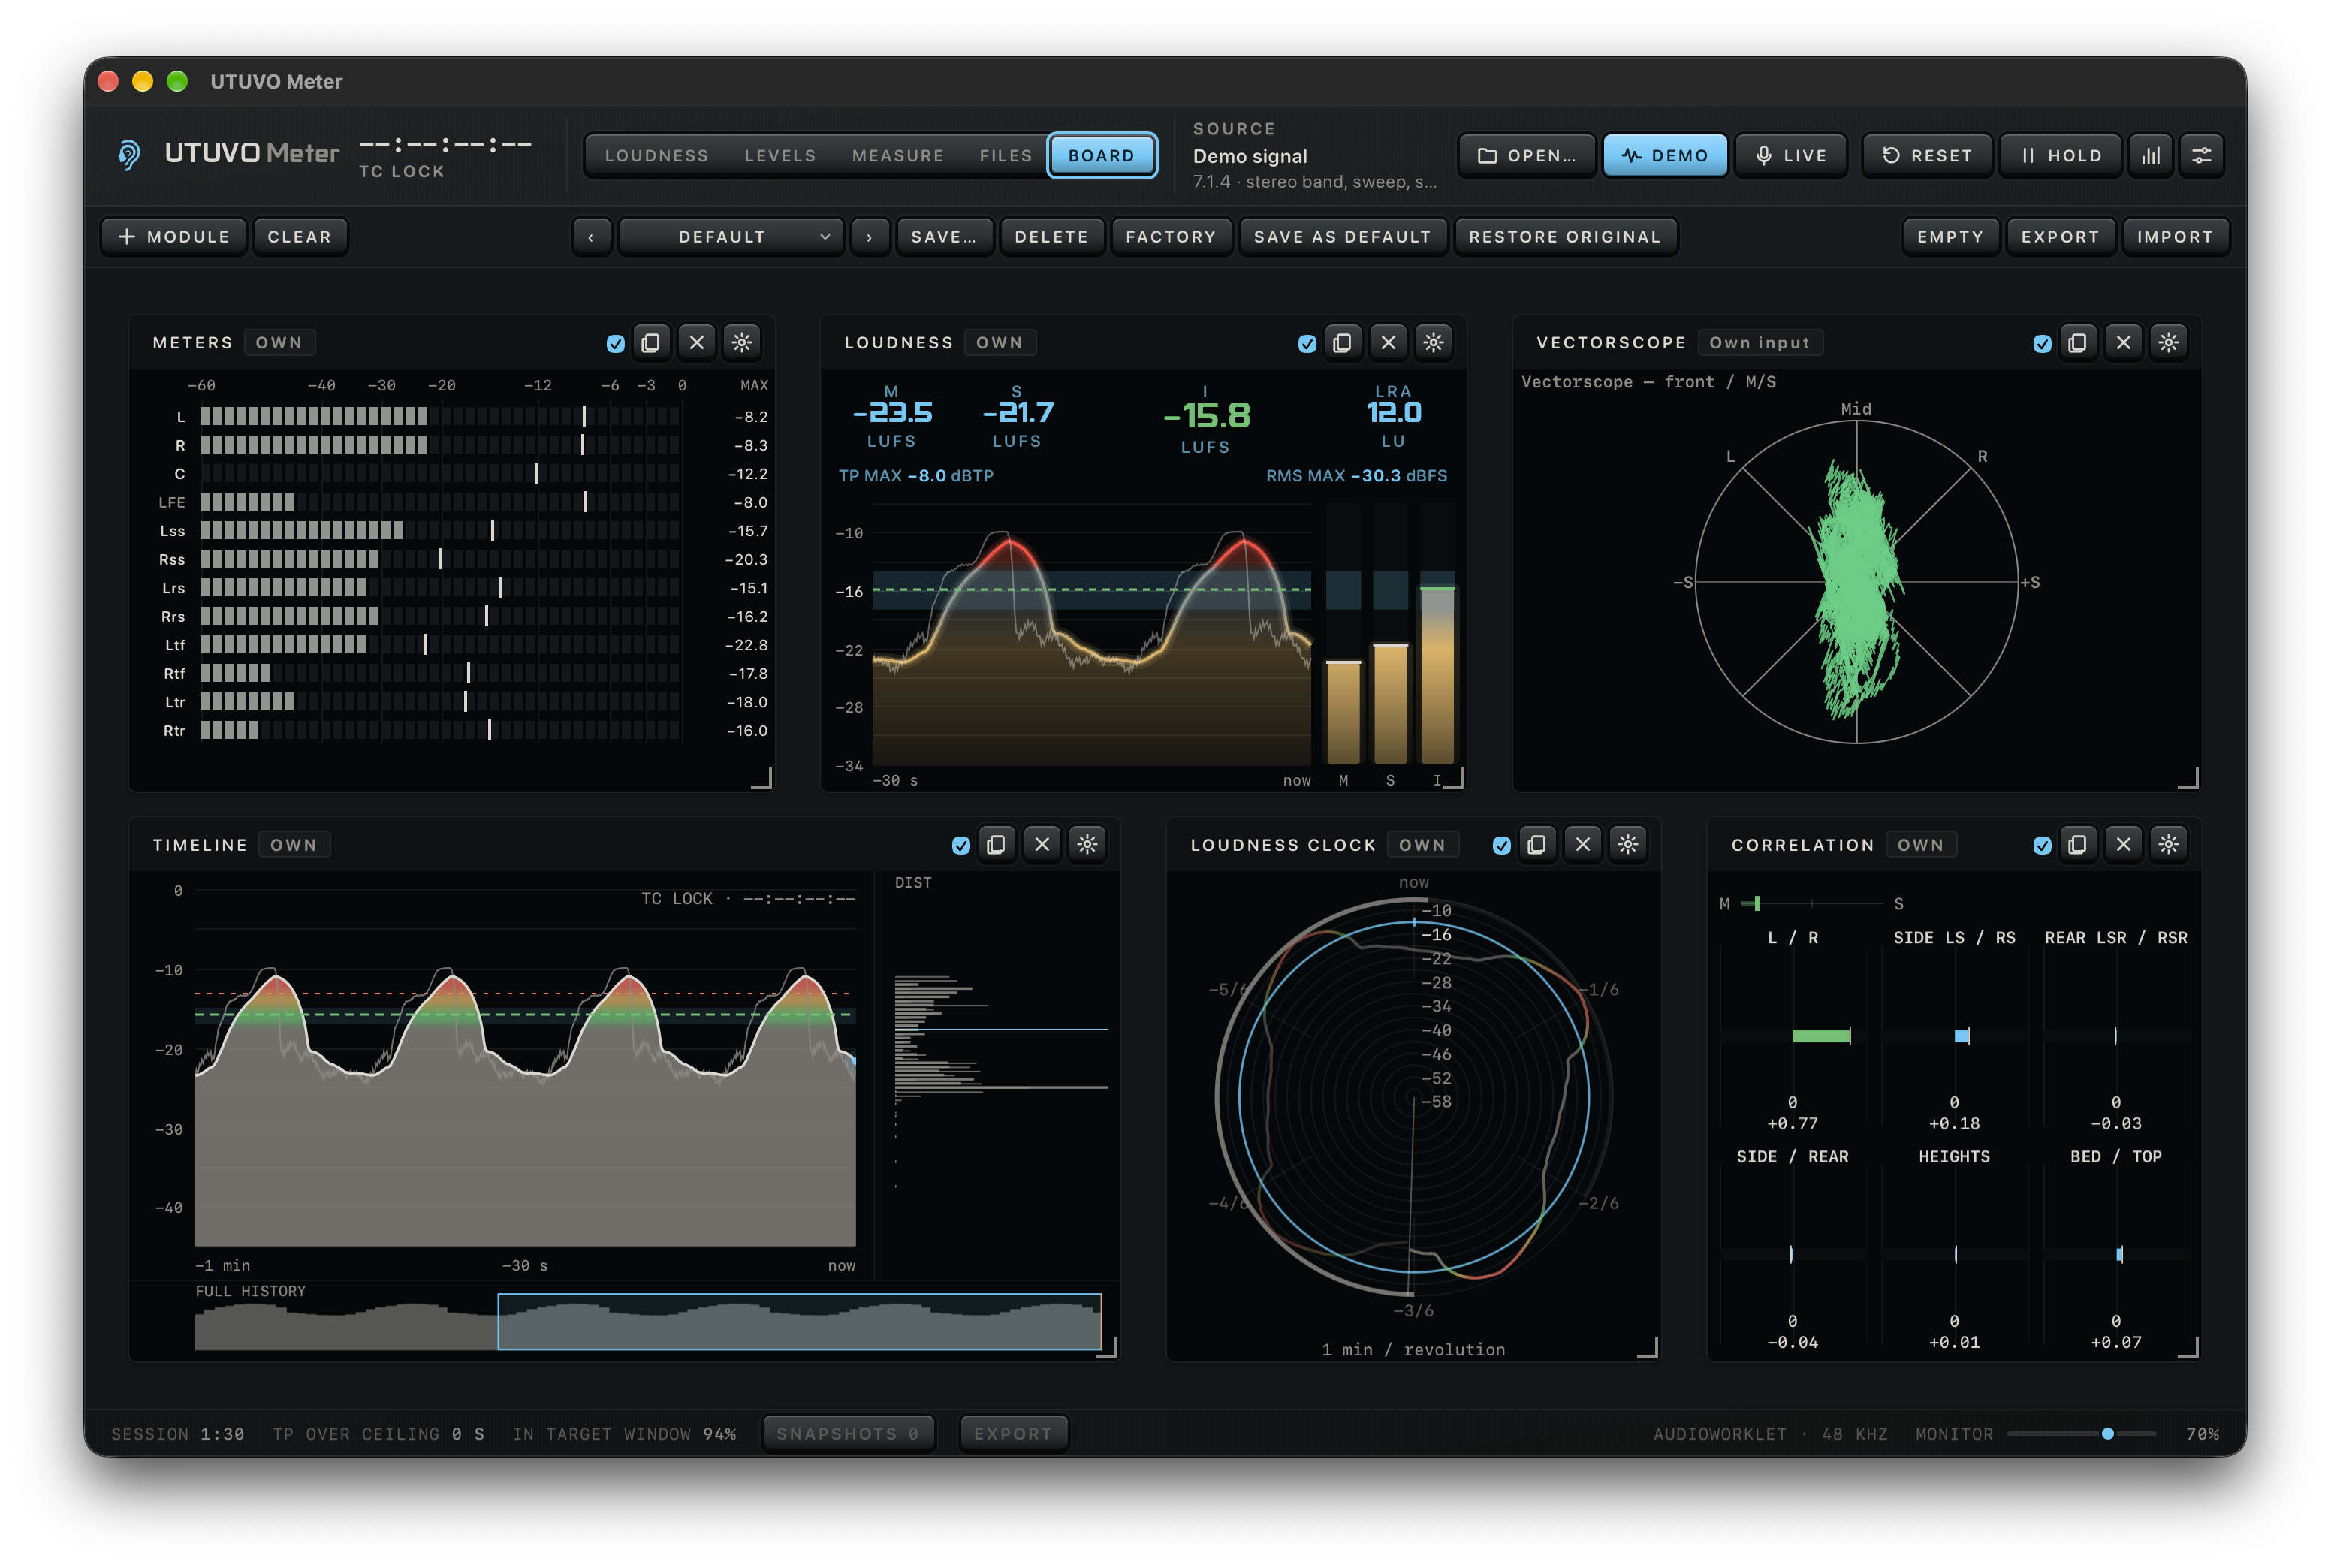The image size is (2331, 1568).
Task: Adjust the MONITOR volume slider
Action: tap(2081, 1434)
